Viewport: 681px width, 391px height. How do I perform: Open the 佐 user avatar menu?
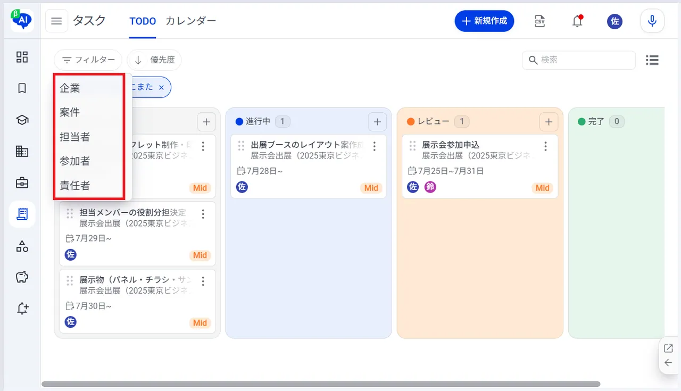(x=615, y=21)
